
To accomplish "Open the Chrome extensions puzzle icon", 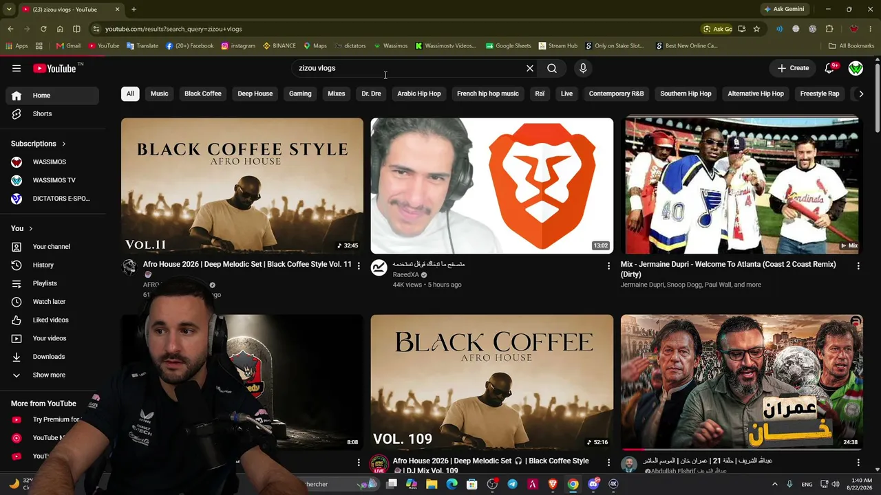I will pos(829,29).
